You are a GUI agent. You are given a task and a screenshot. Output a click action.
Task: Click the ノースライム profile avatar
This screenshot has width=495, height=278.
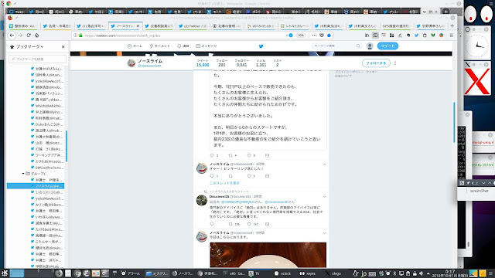131,63
